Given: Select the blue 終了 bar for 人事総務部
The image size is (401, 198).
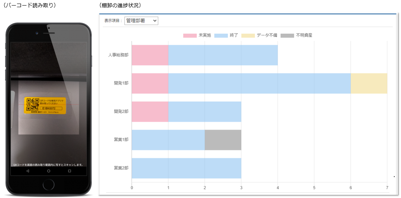Looking at the screenshot, I should 223,55.
